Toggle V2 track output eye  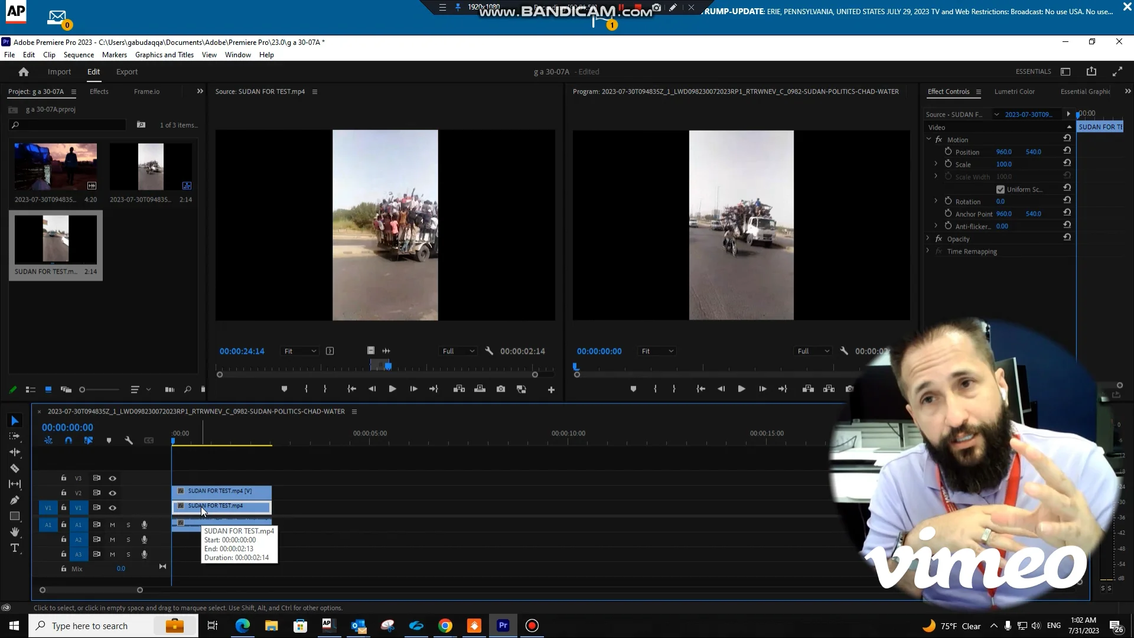[x=112, y=493]
